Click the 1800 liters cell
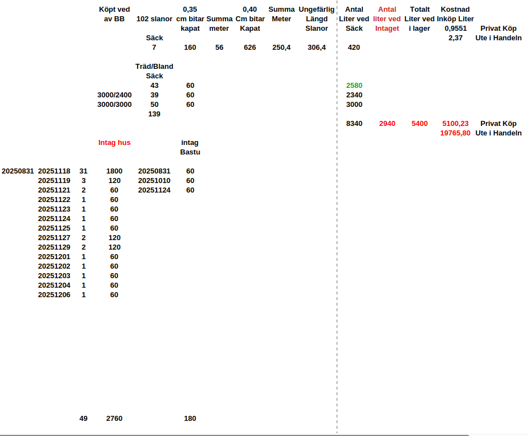Screen dimensions: 528x436 (114, 171)
